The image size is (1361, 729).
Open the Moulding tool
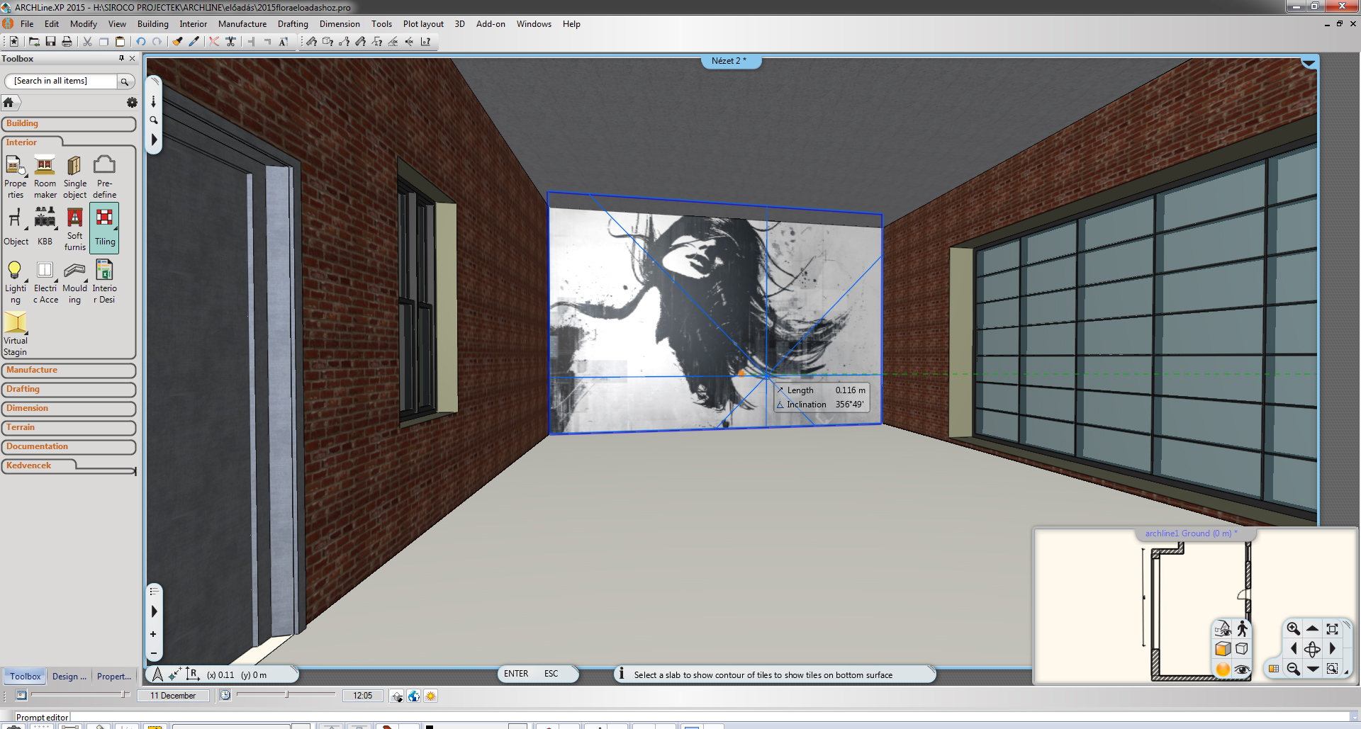(x=74, y=282)
